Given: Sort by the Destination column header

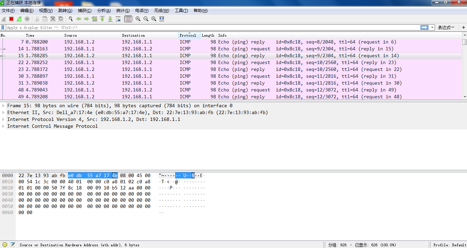Looking at the screenshot, I should click(150, 35).
